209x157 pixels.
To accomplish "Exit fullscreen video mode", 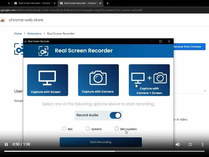I will pyautogui.click(x=190, y=144).
